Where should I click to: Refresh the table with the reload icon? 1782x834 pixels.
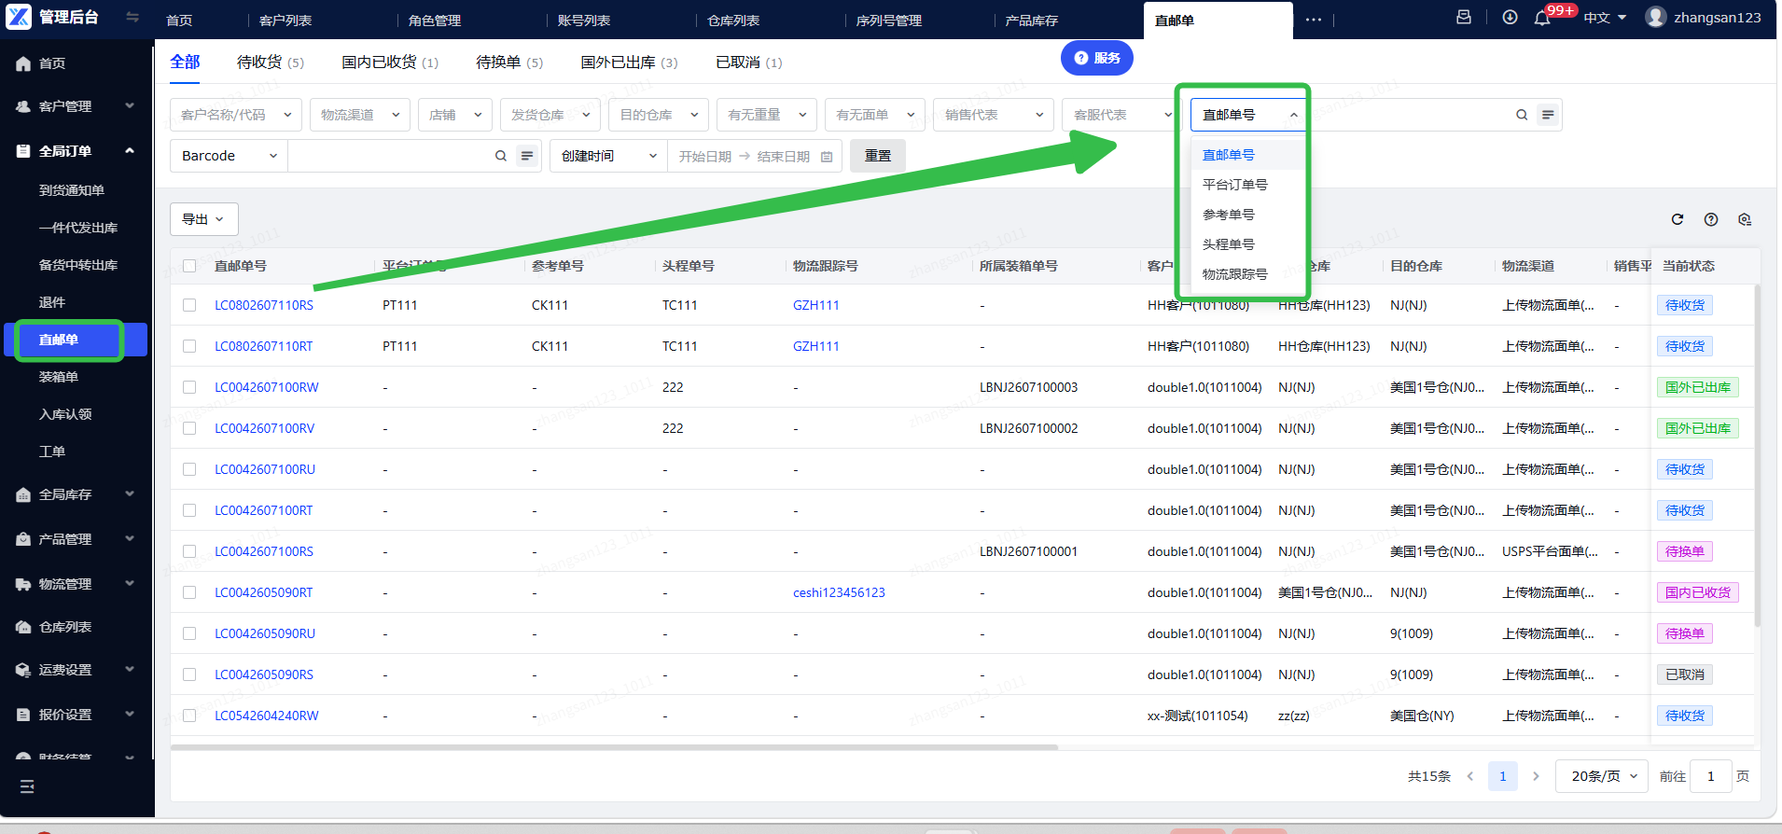click(x=1678, y=219)
